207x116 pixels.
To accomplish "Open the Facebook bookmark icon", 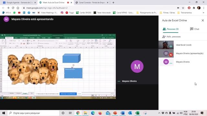I will (x=29, y=13).
